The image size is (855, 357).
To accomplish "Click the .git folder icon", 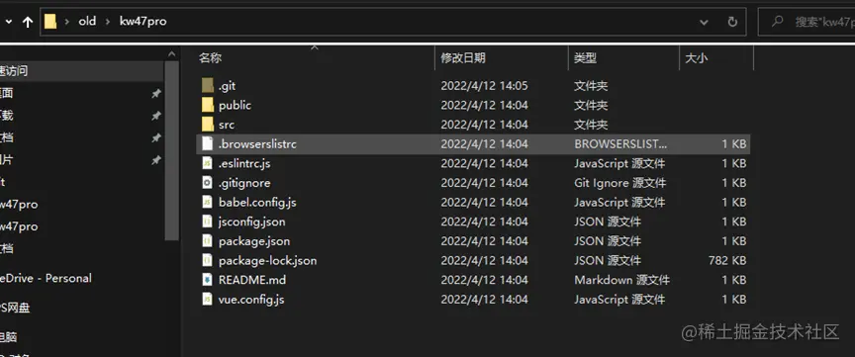I will (x=207, y=86).
